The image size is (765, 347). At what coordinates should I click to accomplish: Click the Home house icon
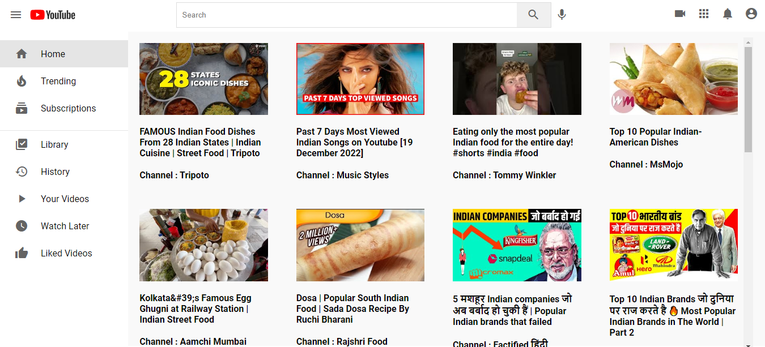[x=22, y=54]
